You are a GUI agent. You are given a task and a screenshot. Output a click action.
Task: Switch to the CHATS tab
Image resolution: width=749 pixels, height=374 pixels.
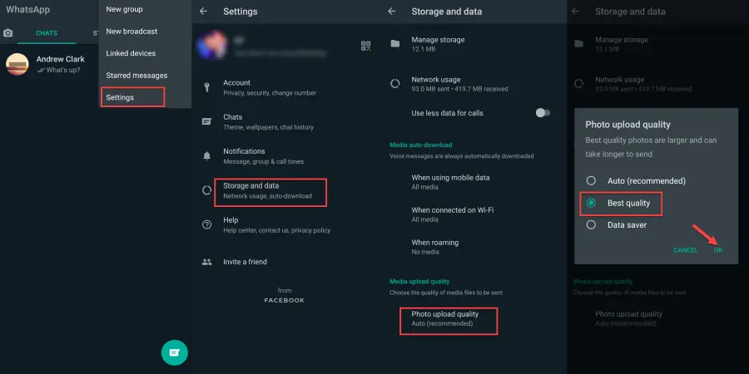click(x=47, y=33)
